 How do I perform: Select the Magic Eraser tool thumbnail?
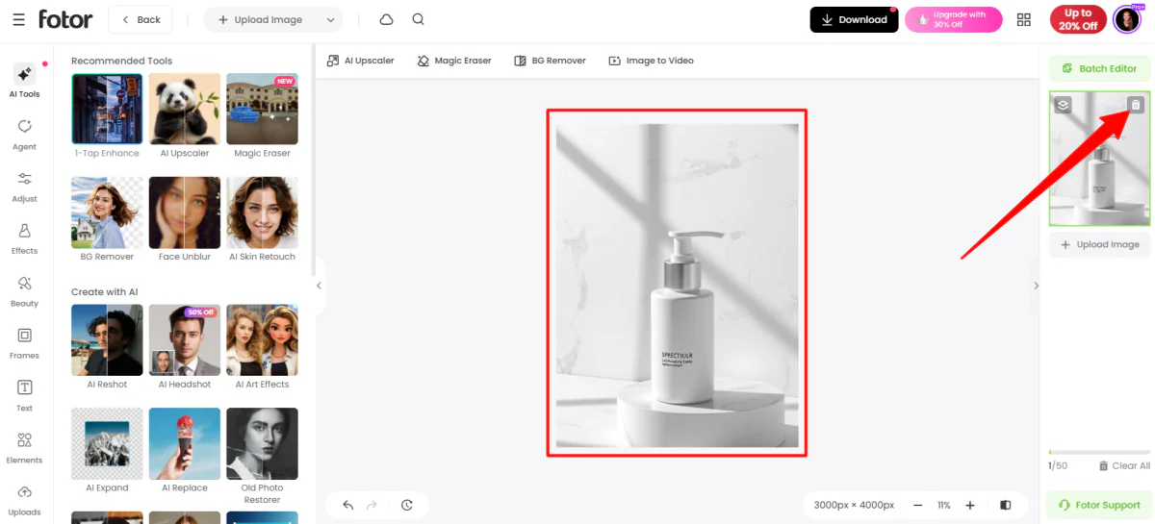click(x=262, y=116)
